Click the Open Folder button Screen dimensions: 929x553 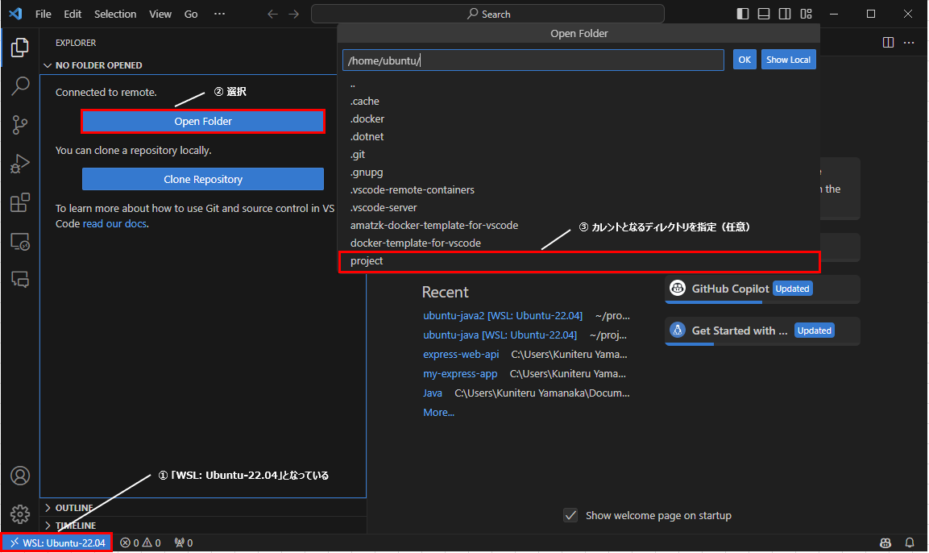click(202, 121)
